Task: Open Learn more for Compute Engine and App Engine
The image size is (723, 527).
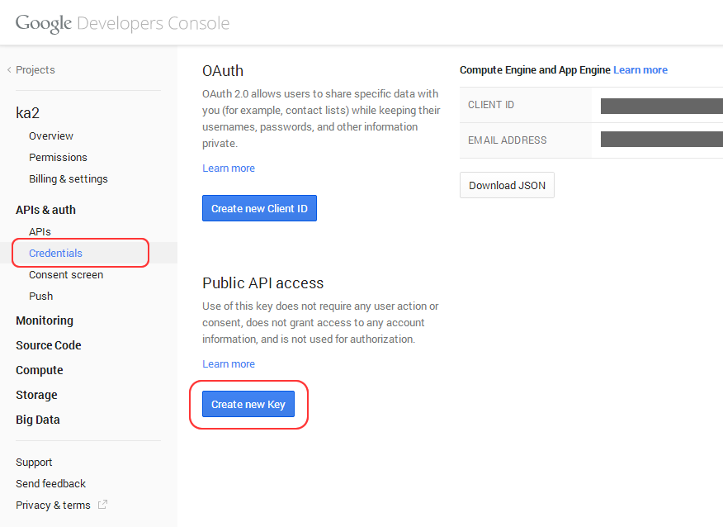Action: (x=640, y=69)
